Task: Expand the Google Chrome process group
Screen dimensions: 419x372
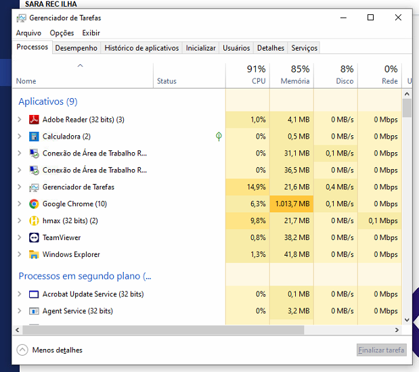Action: tap(20, 204)
